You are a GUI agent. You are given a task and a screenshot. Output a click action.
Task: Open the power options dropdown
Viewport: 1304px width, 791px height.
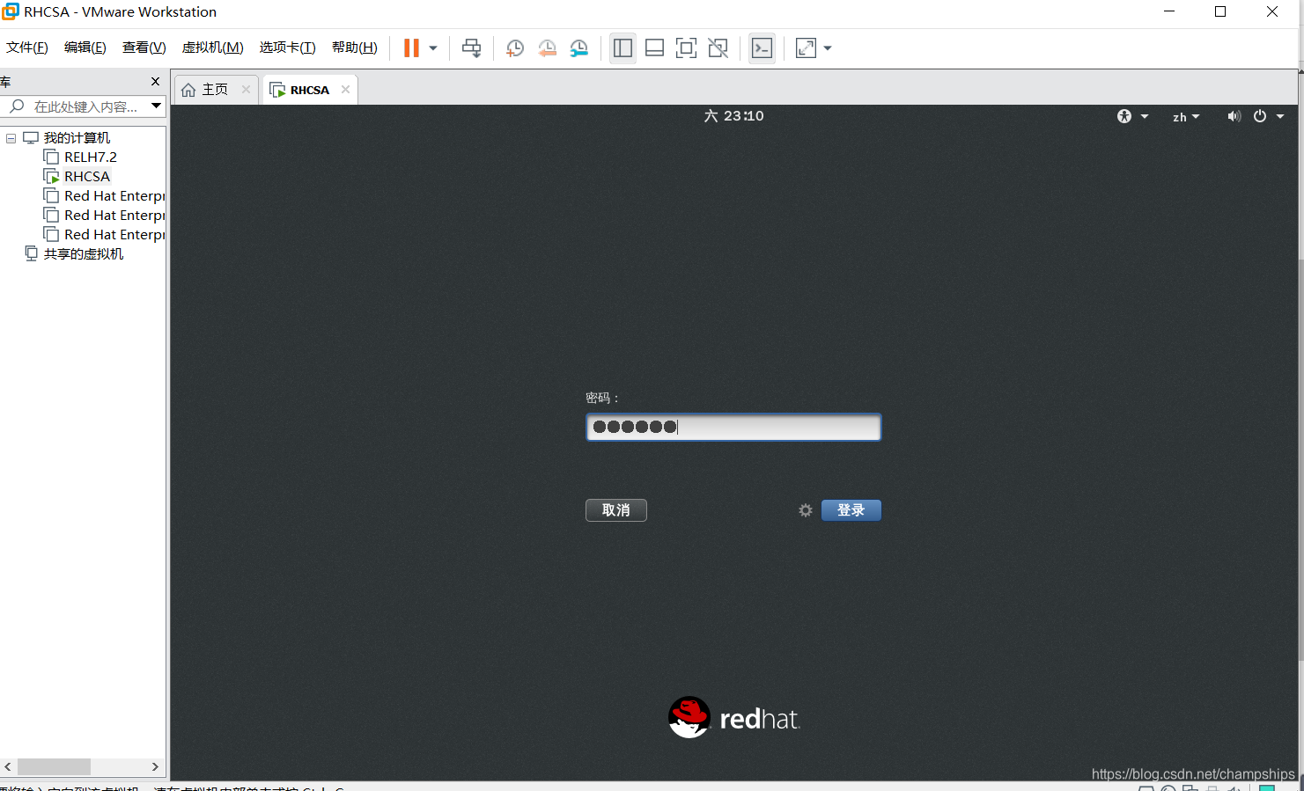pyautogui.click(x=1266, y=115)
